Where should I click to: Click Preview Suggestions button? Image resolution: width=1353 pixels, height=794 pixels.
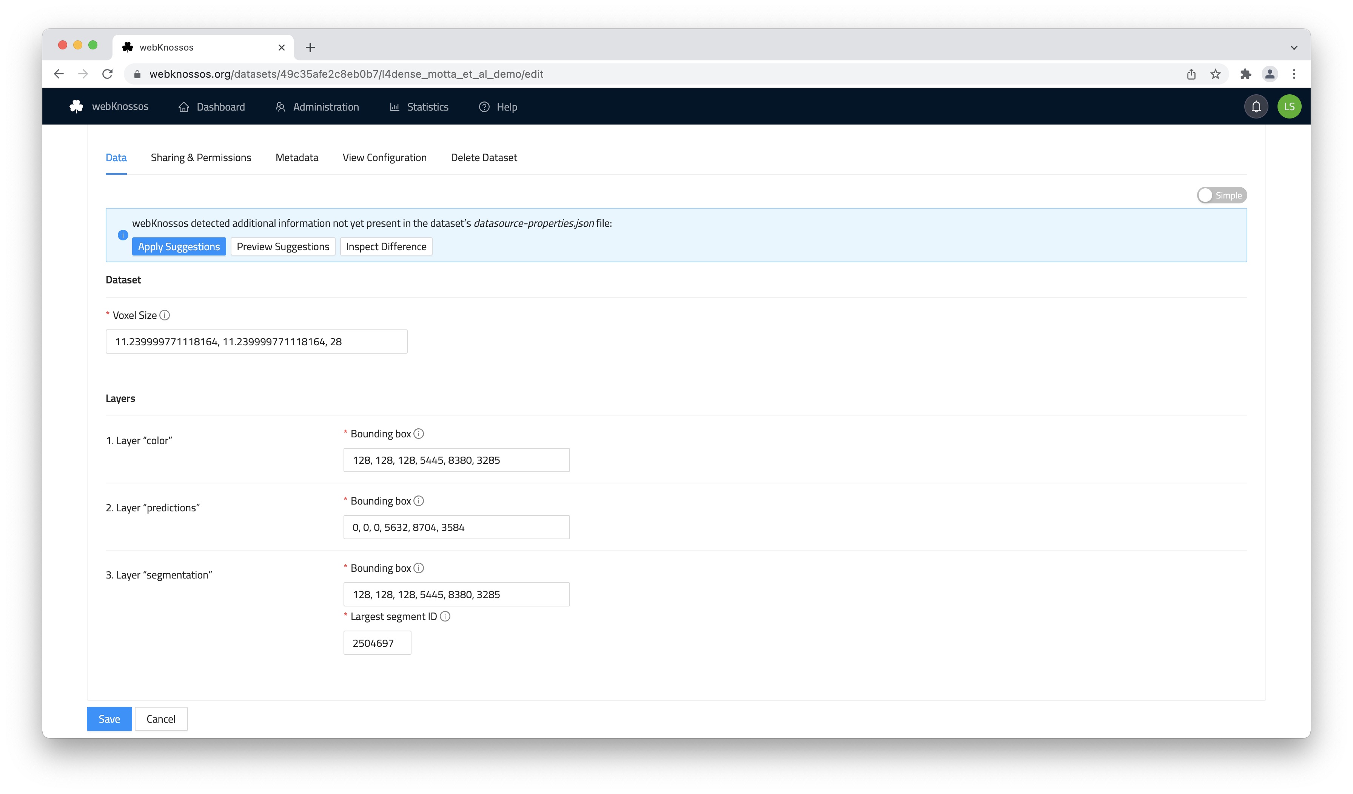coord(282,246)
